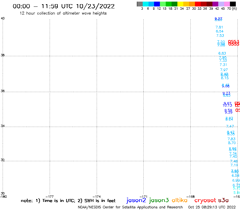
Task: Click the footnote 'Time is in UTC'
Action: [x=59, y=201]
